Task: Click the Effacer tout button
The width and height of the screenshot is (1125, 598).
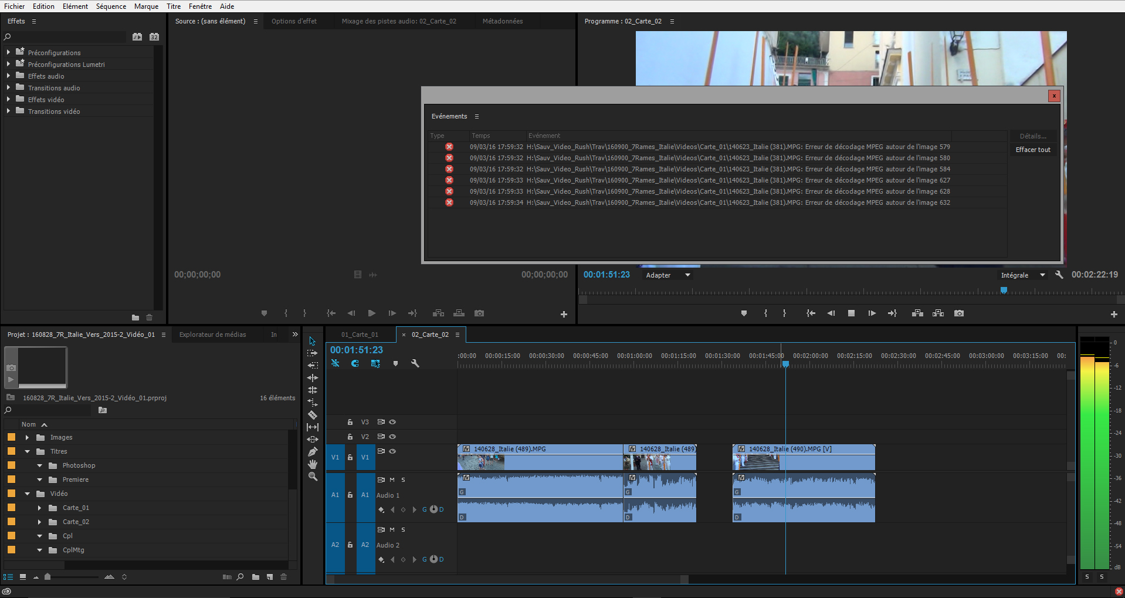Action: click(1033, 150)
